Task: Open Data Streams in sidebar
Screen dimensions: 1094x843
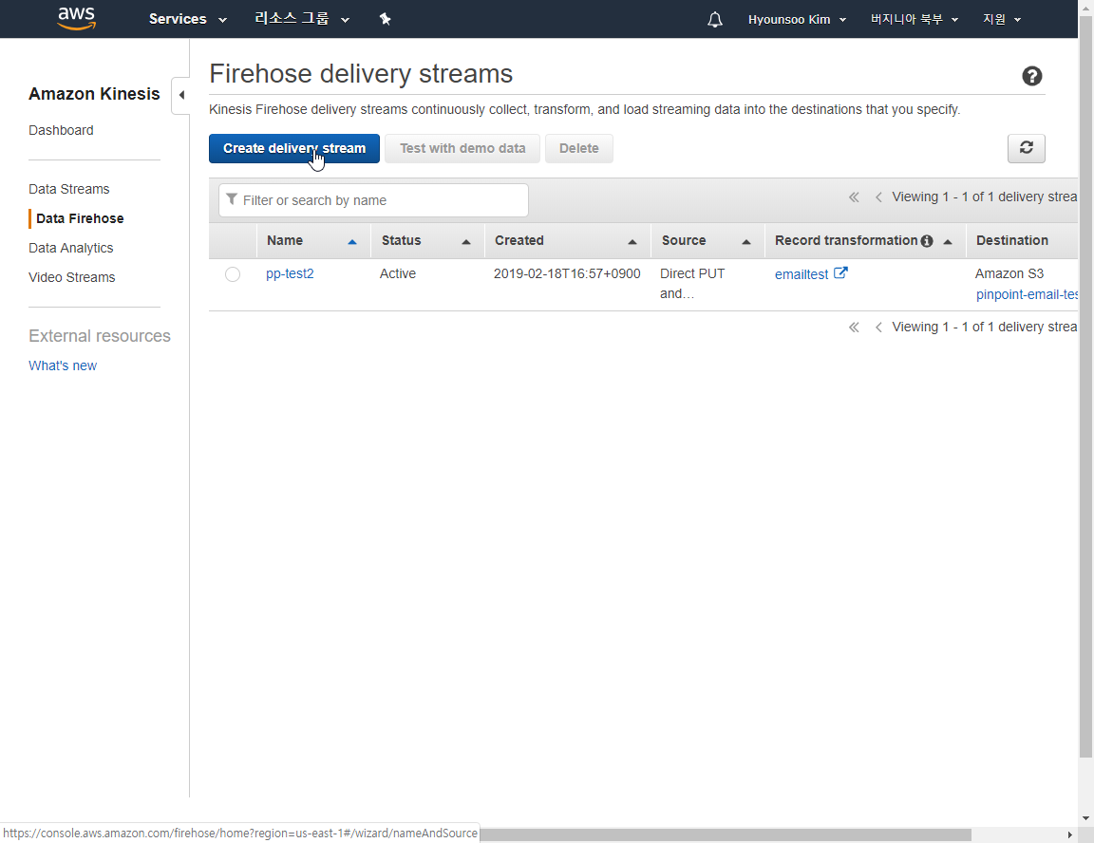Action: 69,189
